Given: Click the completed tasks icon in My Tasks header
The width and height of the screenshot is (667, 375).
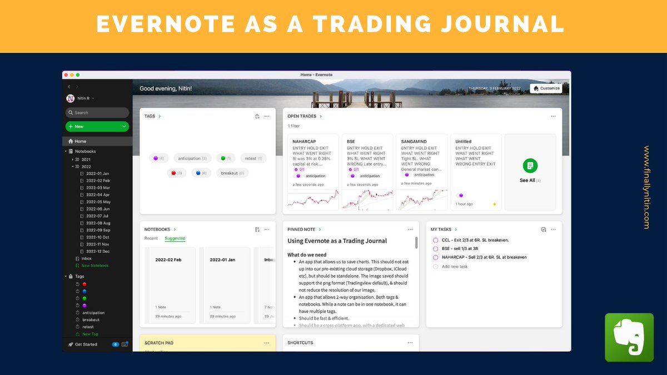Looking at the screenshot, I should point(543,229).
